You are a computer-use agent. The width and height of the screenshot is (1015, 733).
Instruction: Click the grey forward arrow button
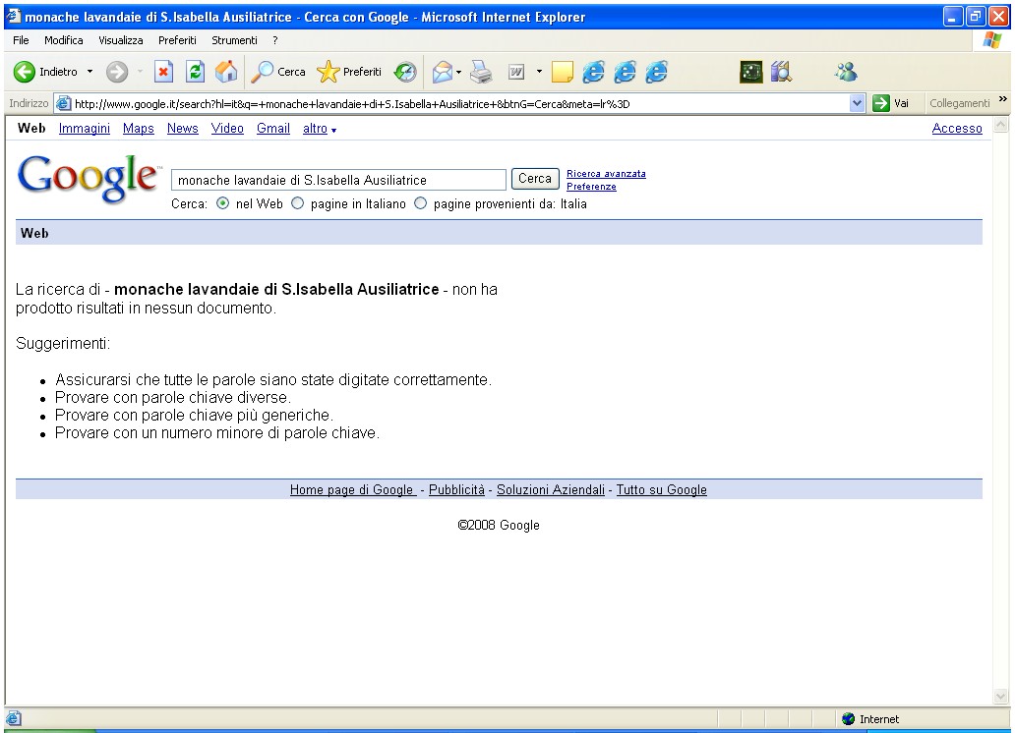click(x=117, y=72)
